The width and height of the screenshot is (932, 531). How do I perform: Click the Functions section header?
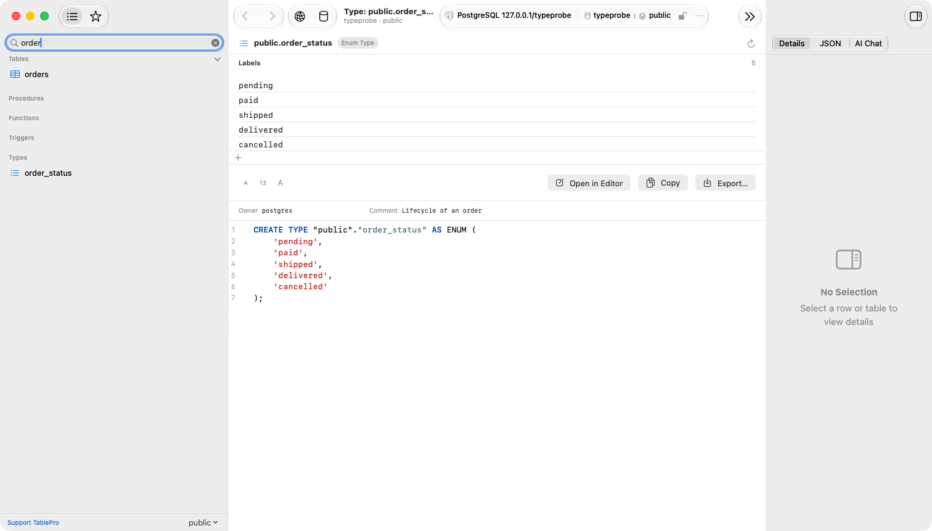coord(24,118)
